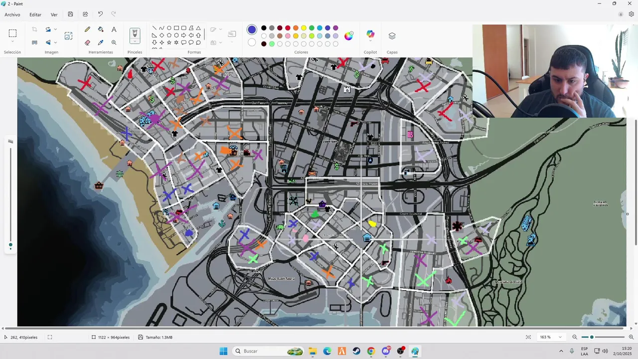638x359 pixels.
Task: Select the Color picker eyedropper tool
Action: coord(101,43)
